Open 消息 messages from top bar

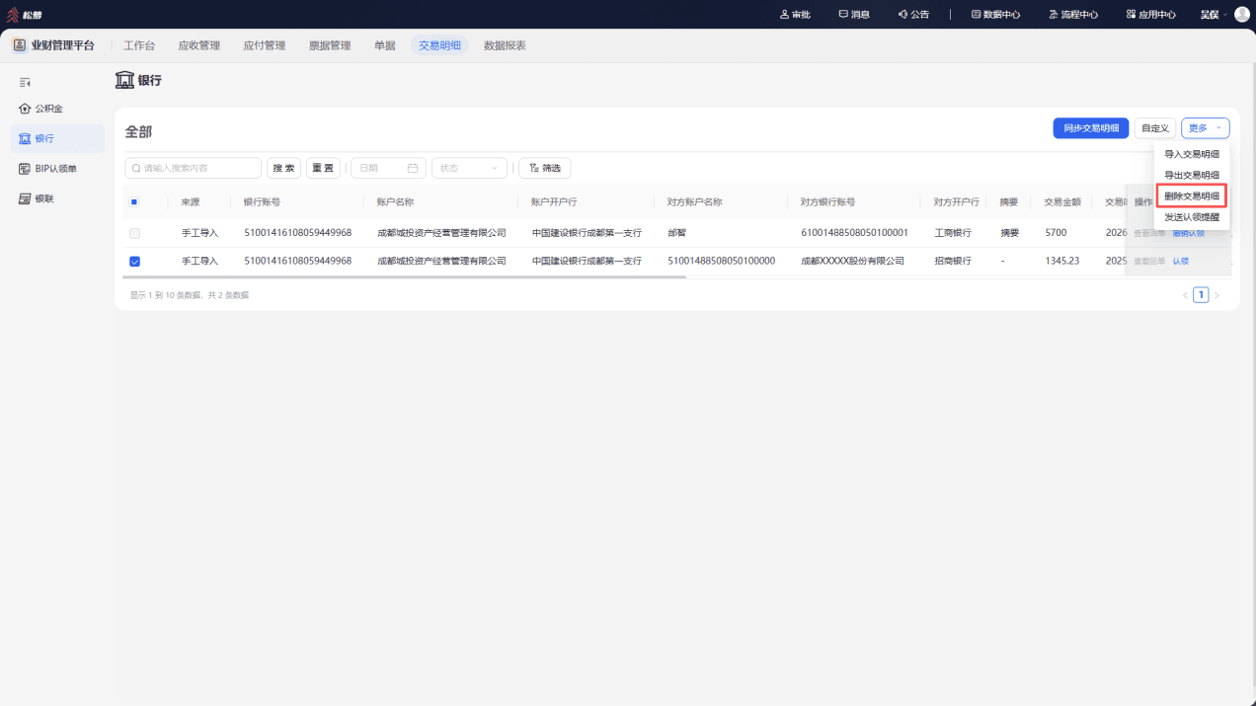[854, 14]
